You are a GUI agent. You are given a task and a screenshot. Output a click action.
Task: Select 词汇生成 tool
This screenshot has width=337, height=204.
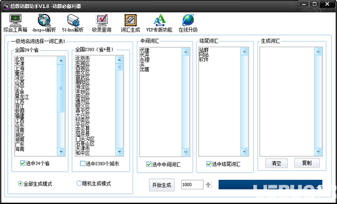130,23
